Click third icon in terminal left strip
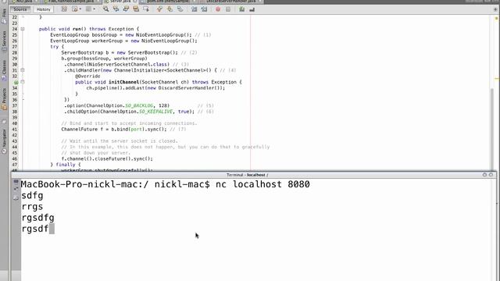Viewport: 500px width, 281px height. [x=16, y=197]
